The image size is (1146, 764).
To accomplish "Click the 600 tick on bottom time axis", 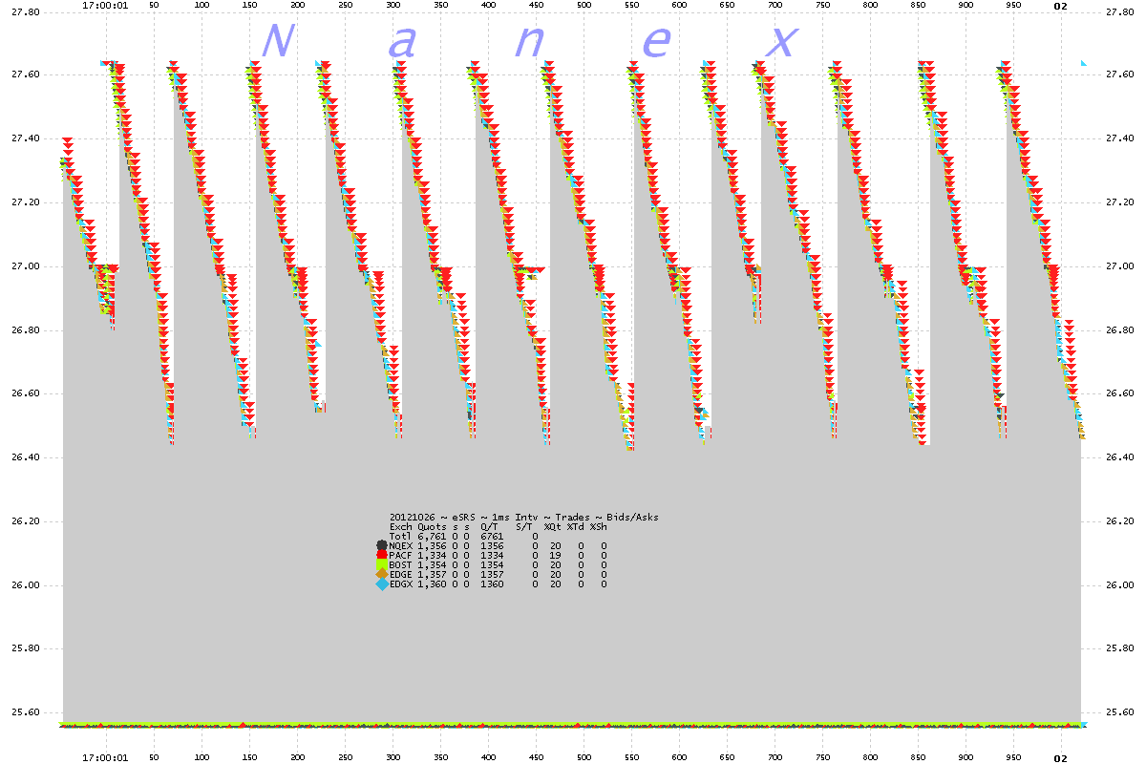I will (679, 757).
